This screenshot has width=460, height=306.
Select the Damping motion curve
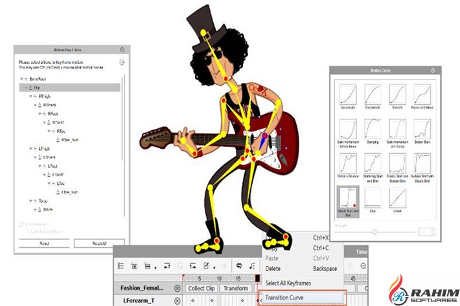(373, 131)
